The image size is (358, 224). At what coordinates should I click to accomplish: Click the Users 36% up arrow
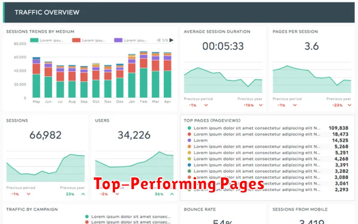171,194
